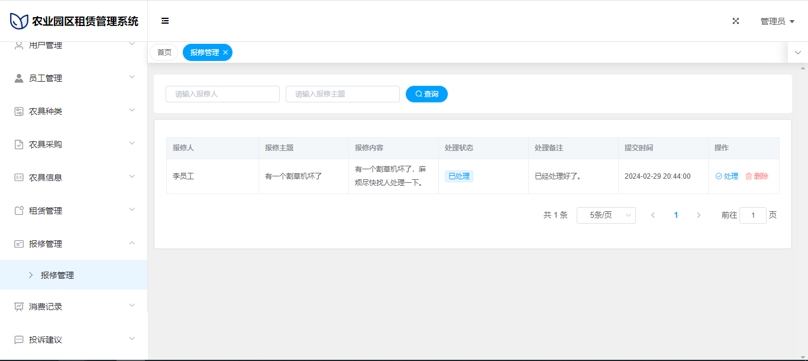Toggle fullscreen mode icon in header
The width and height of the screenshot is (808, 361).
tap(736, 21)
